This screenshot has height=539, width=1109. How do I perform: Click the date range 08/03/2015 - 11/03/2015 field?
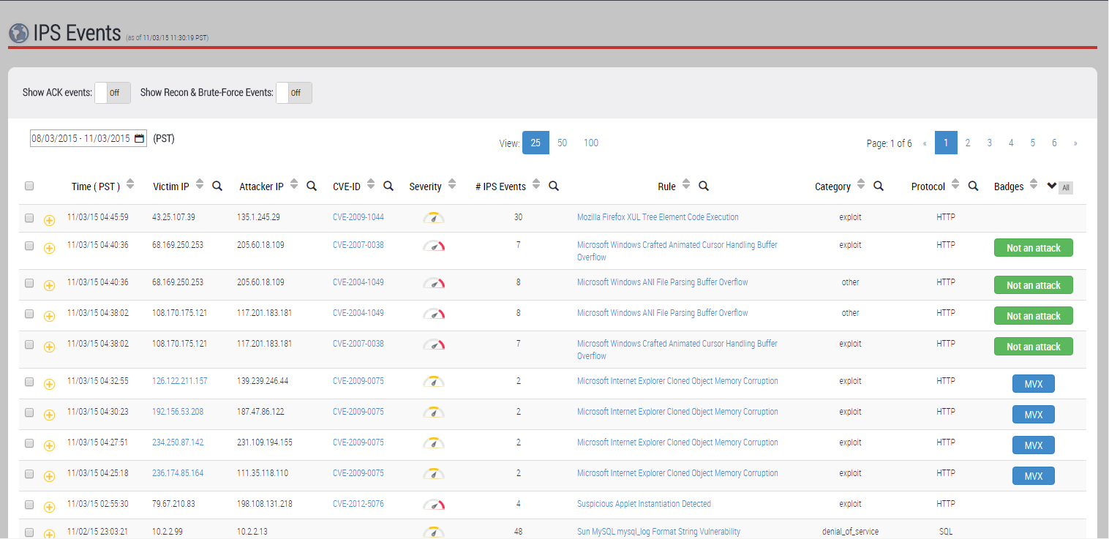88,138
